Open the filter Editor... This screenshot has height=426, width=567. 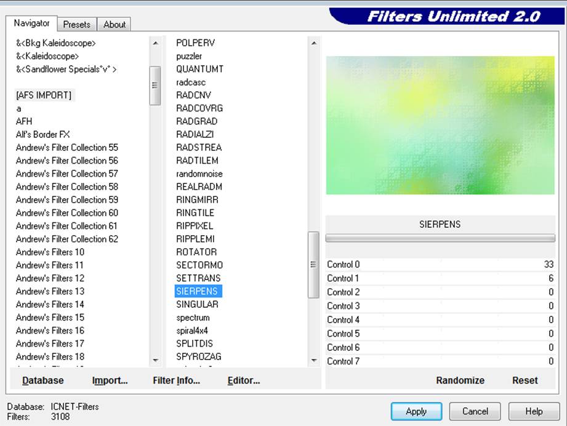pyautogui.click(x=243, y=380)
